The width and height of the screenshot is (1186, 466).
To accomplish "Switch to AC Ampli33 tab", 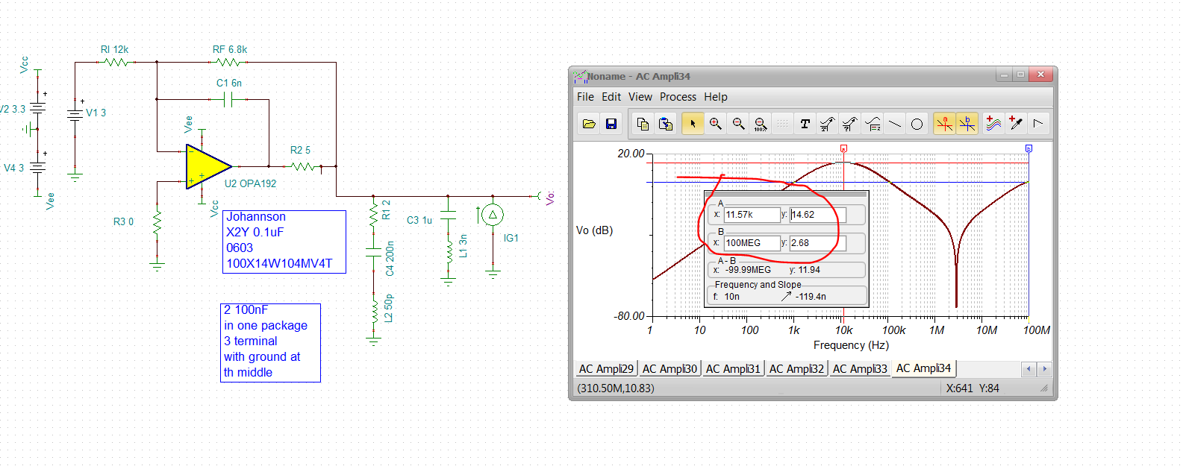I will pos(860,369).
